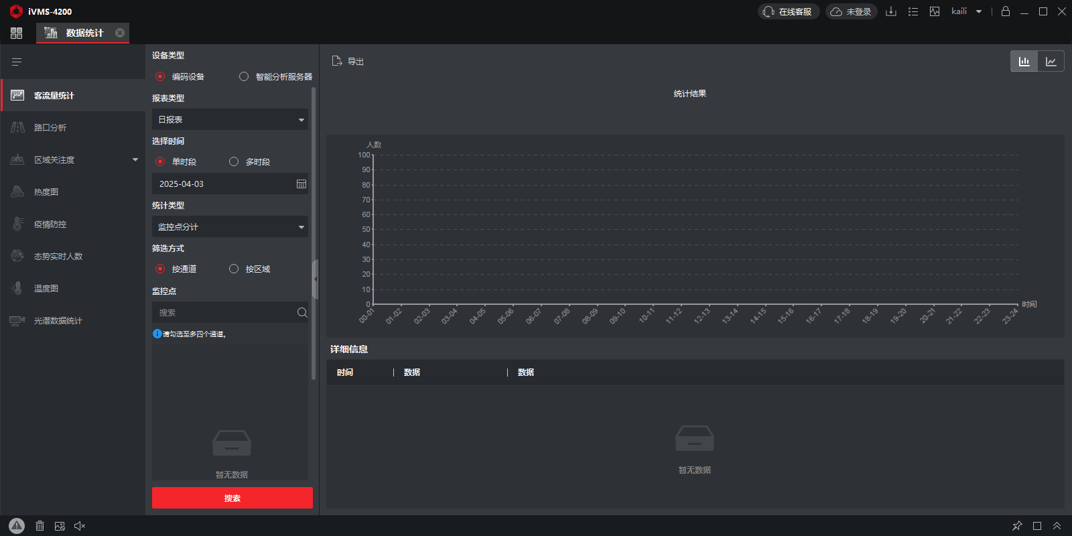
Task: Open the control panel grid icon
Action: pyautogui.click(x=17, y=33)
